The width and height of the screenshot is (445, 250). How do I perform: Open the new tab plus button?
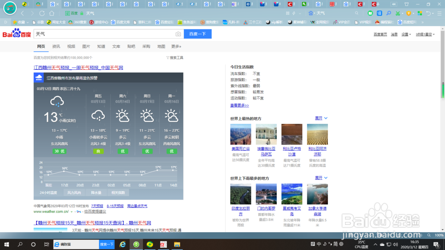tap(377, 4)
